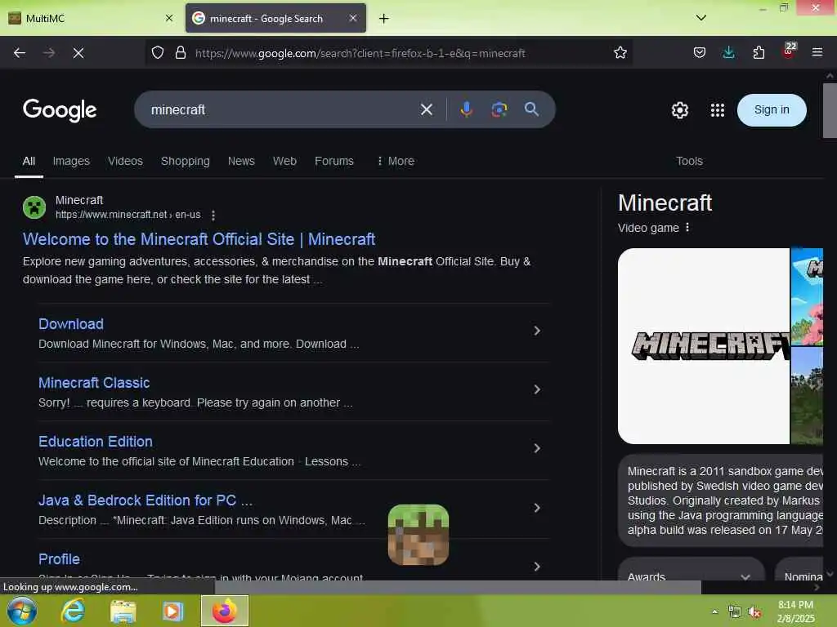
Task: Open options beside the minecraft.net URL
Action: tap(213, 215)
